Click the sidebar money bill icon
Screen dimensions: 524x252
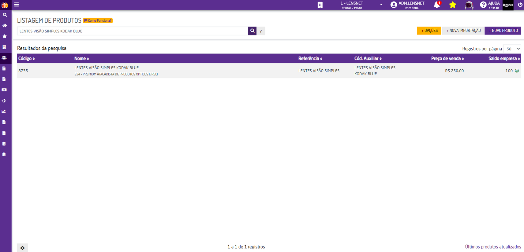(x=4, y=90)
